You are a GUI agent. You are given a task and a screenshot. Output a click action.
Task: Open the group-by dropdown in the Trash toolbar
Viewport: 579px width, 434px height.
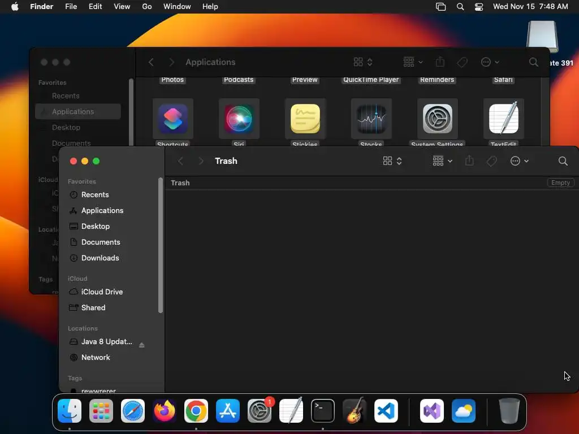click(x=442, y=161)
